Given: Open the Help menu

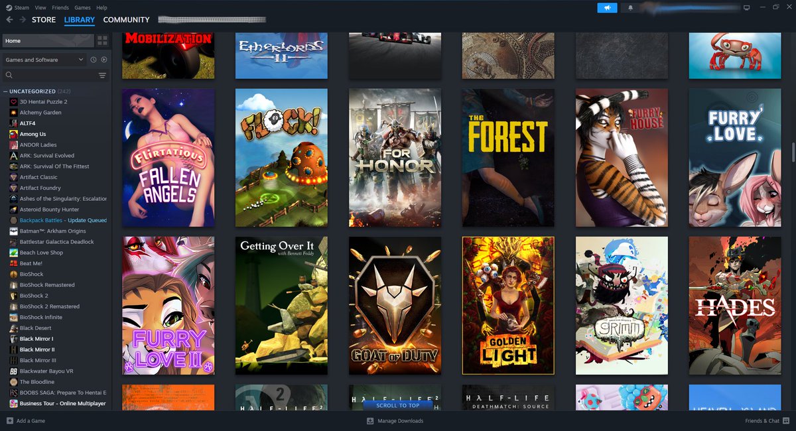Looking at the screenshot, I should tap(101, 7).
